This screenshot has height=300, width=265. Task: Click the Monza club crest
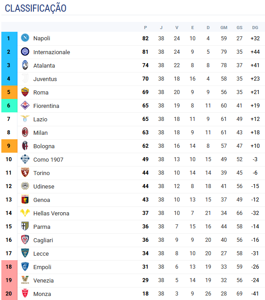tap(25, 293)
